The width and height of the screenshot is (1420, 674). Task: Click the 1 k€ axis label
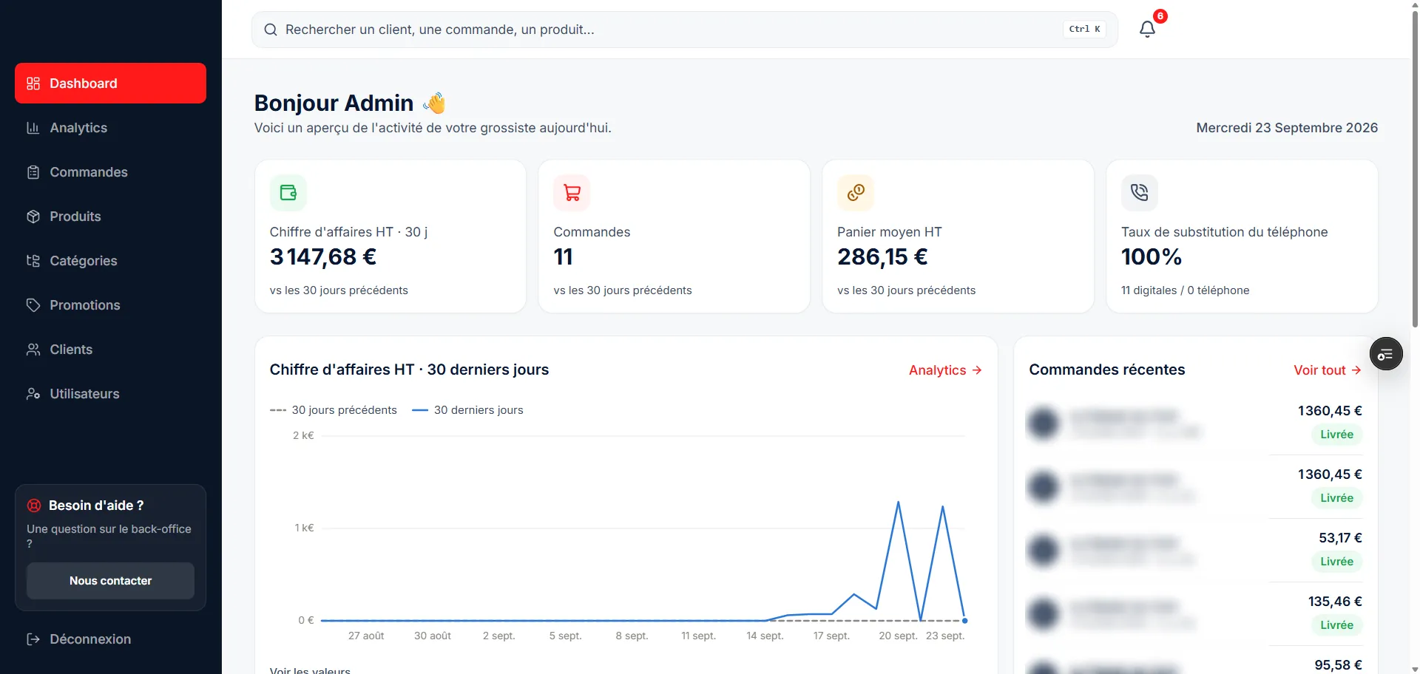pyautogui.click(x=304, y=528)
